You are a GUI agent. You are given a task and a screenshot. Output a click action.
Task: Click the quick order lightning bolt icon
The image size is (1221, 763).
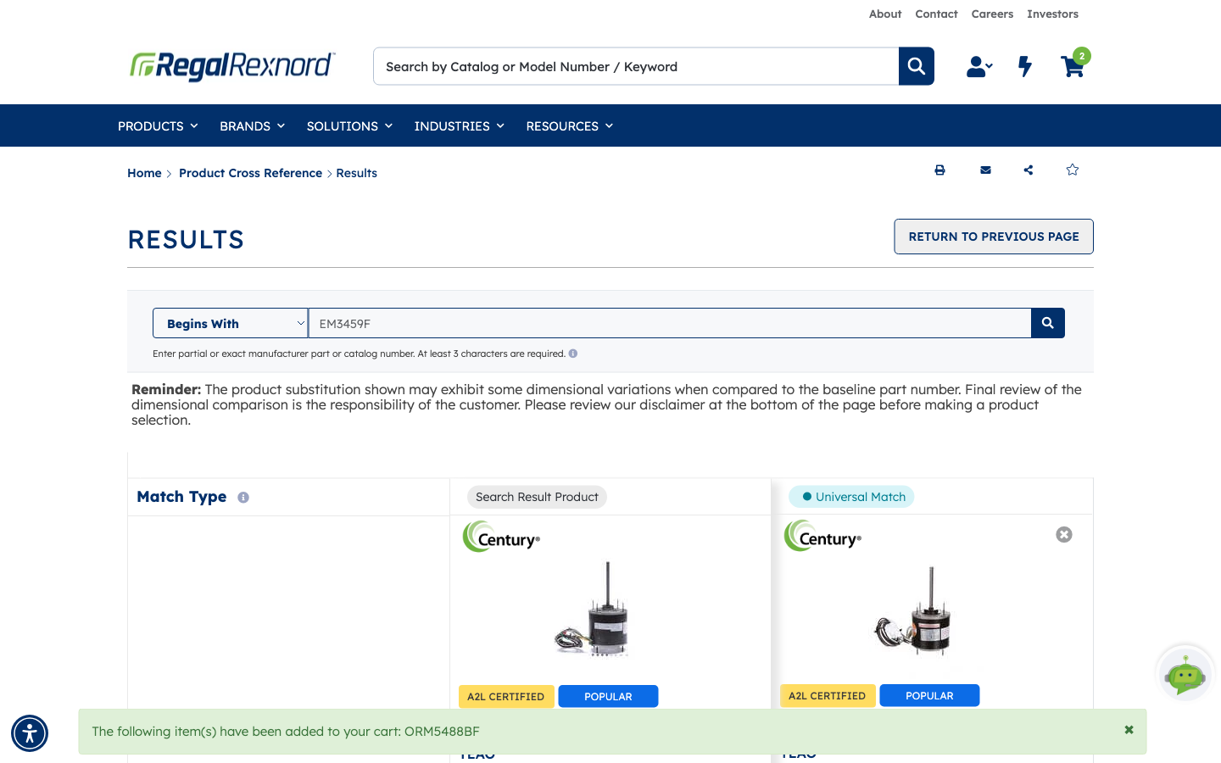[x=1025, y=66]
